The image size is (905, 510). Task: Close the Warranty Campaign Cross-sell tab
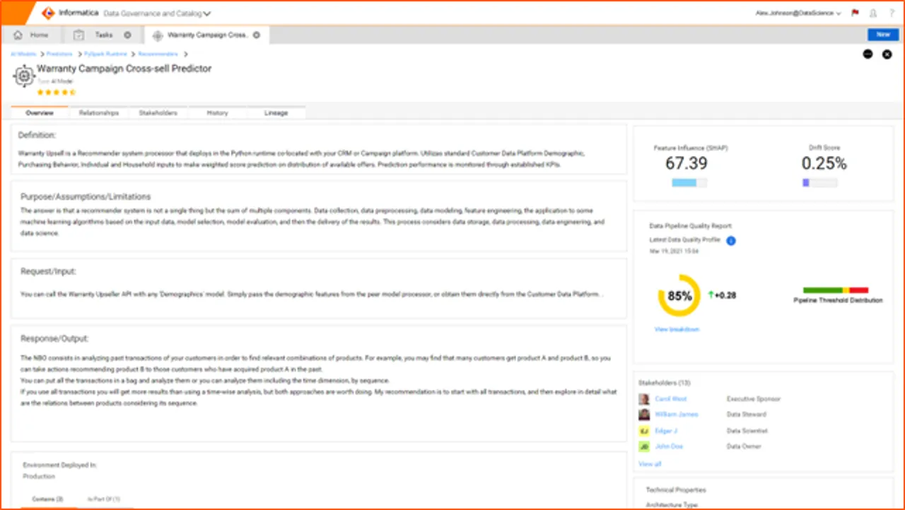[x=257, y=35]
